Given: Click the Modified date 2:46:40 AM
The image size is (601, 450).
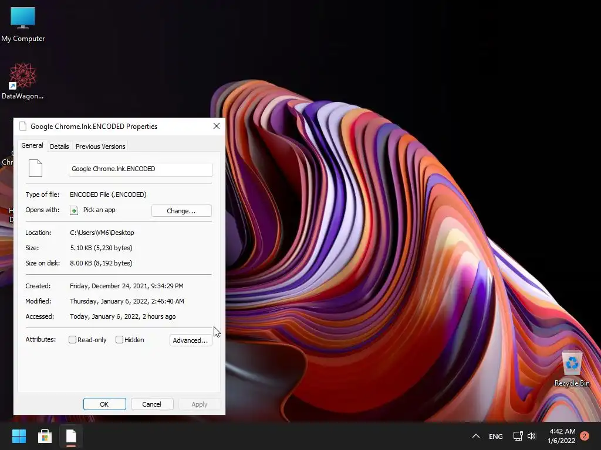Looking at the screenshot, I should (127, 301).
